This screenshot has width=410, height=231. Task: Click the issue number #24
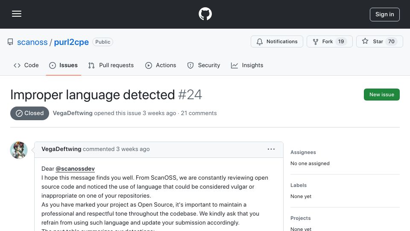coord(190,95)
